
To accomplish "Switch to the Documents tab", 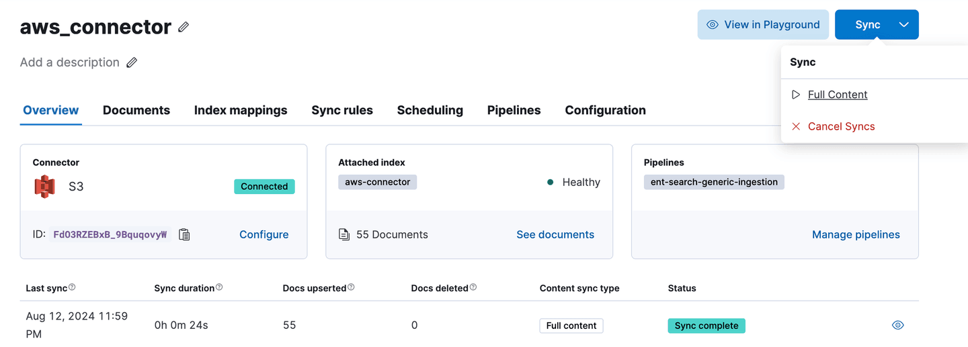I will (x=136, y=110).
